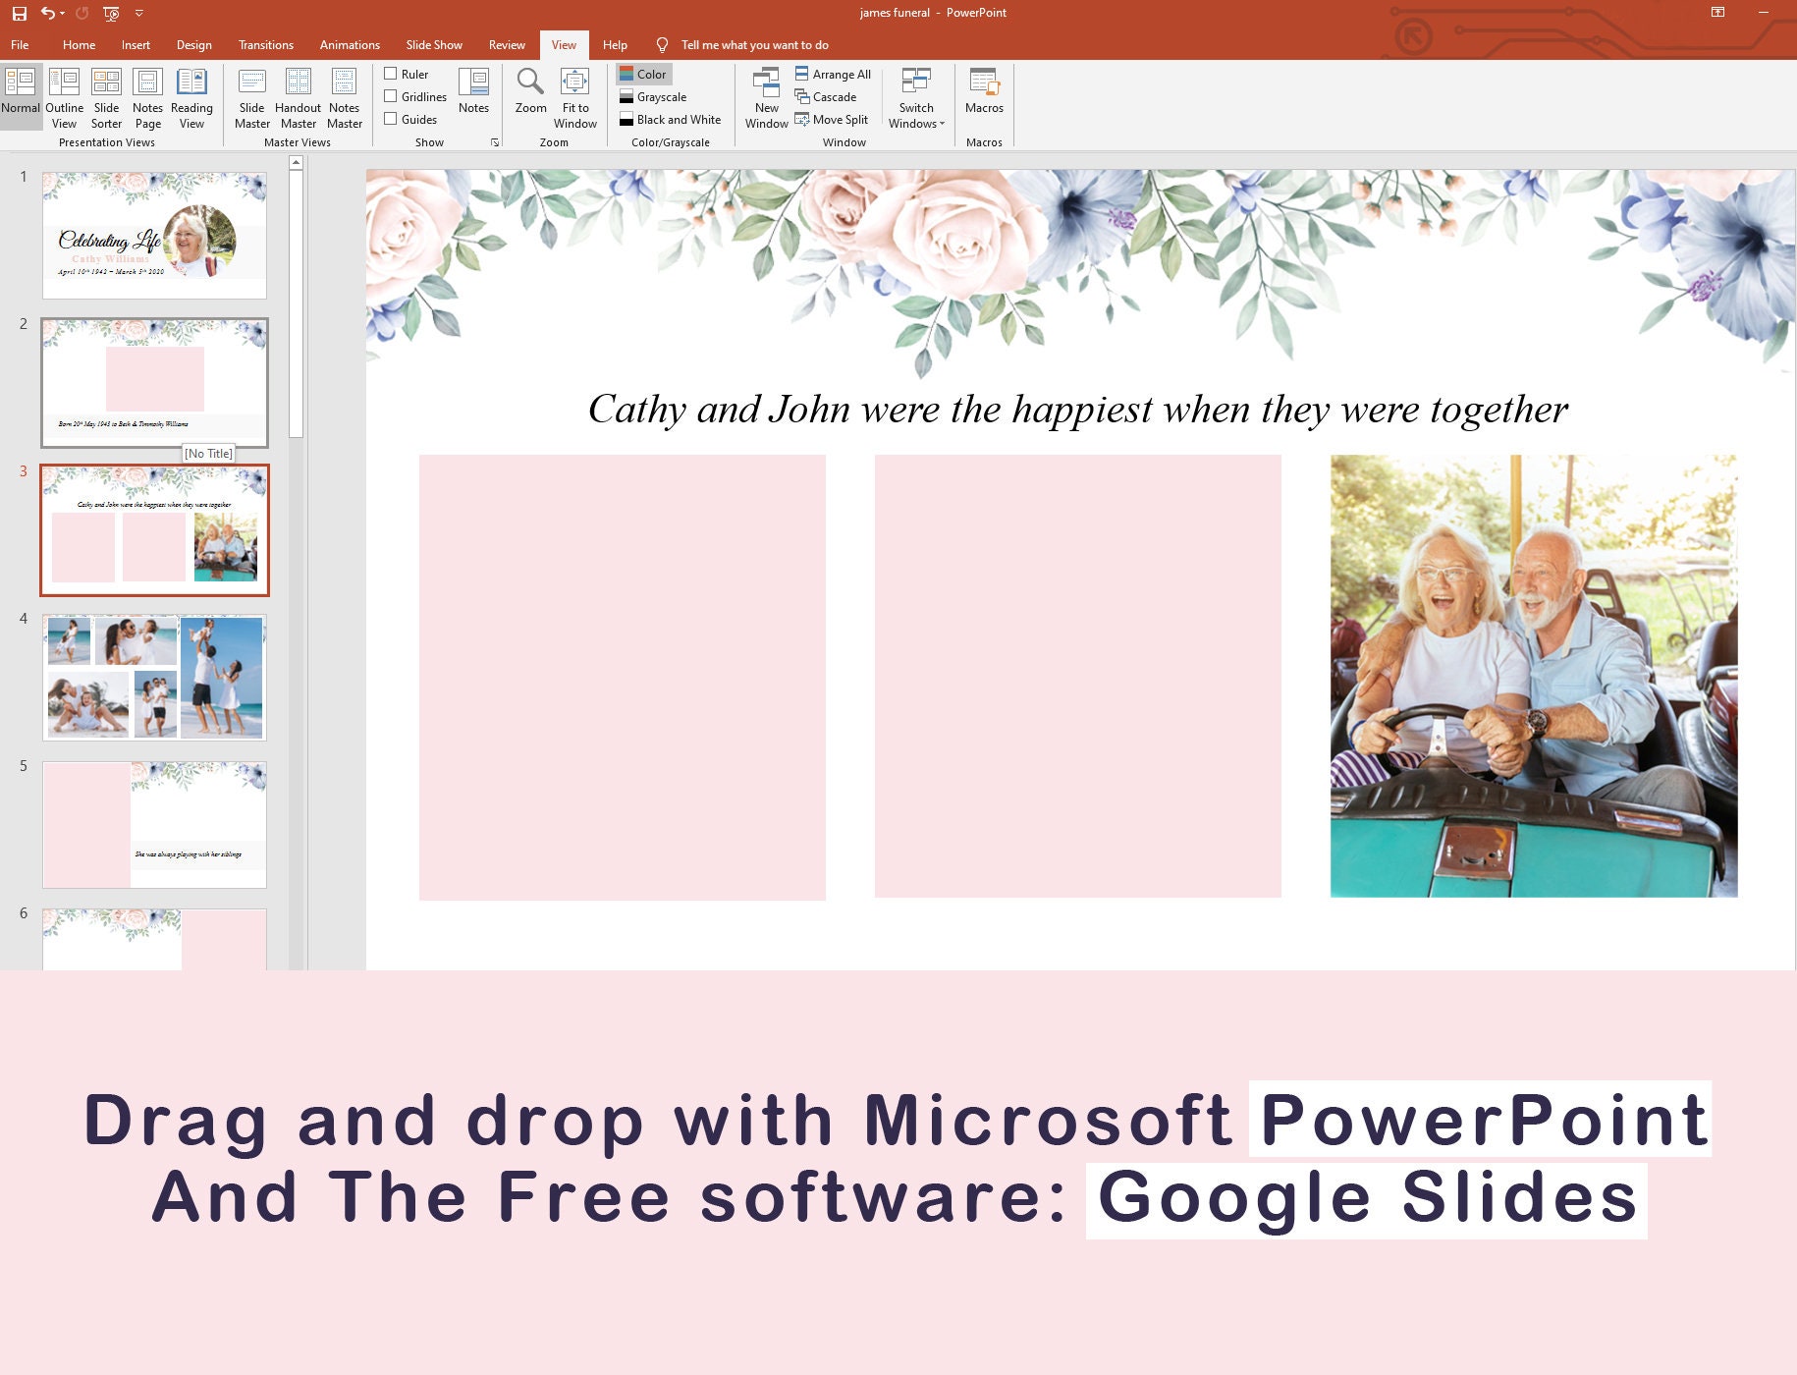This screenshot has height=1375, width=1797.
Task: Enable the Ruler checkbox
Action: [391, 74]
